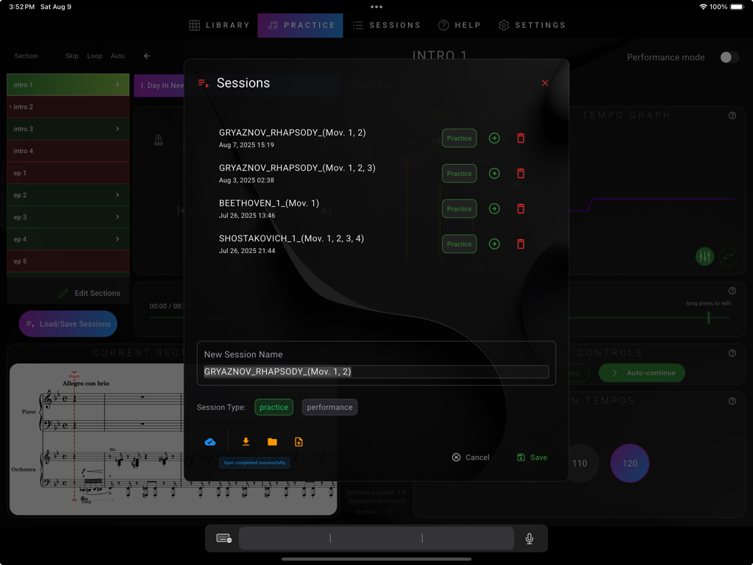Viewport: 753px width, 565px height.
Task: Click the export file icon next to the folder
Action: (x=299, y=441)
